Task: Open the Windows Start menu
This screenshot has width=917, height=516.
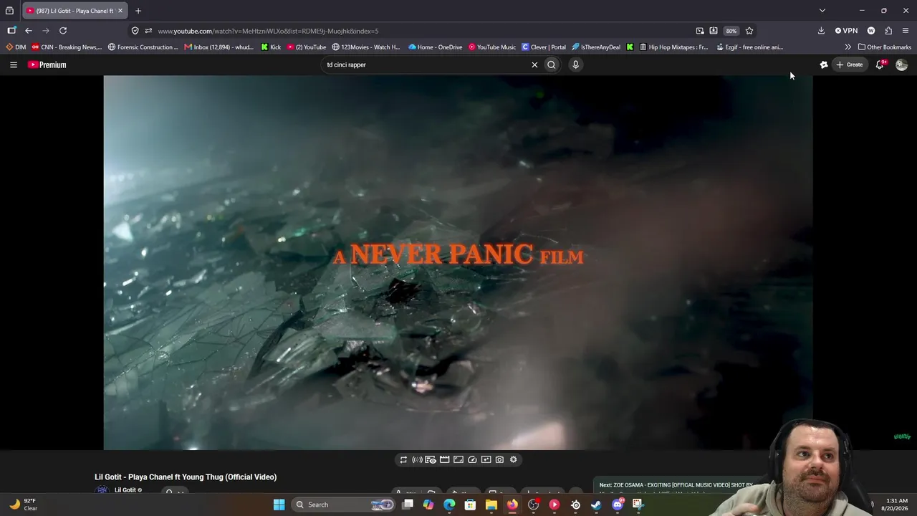Action: pos(279,505)
